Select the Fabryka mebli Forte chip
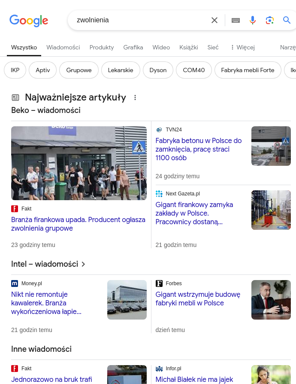Screen dimensions: 296x384 click(248, 70)
